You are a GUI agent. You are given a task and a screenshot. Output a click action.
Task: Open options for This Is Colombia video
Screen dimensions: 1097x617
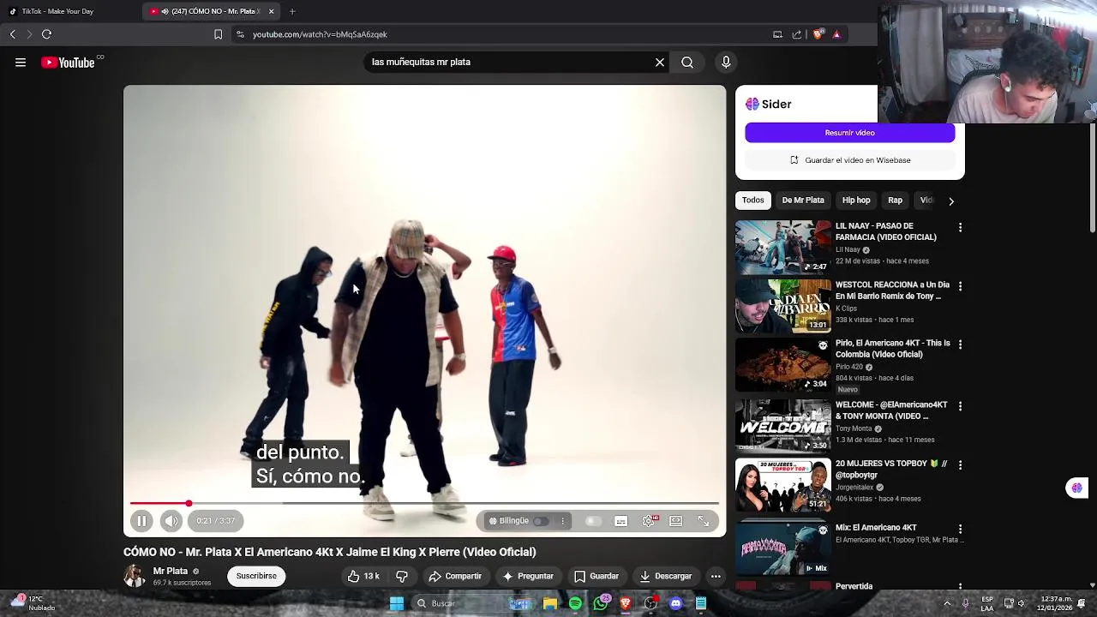960,344
